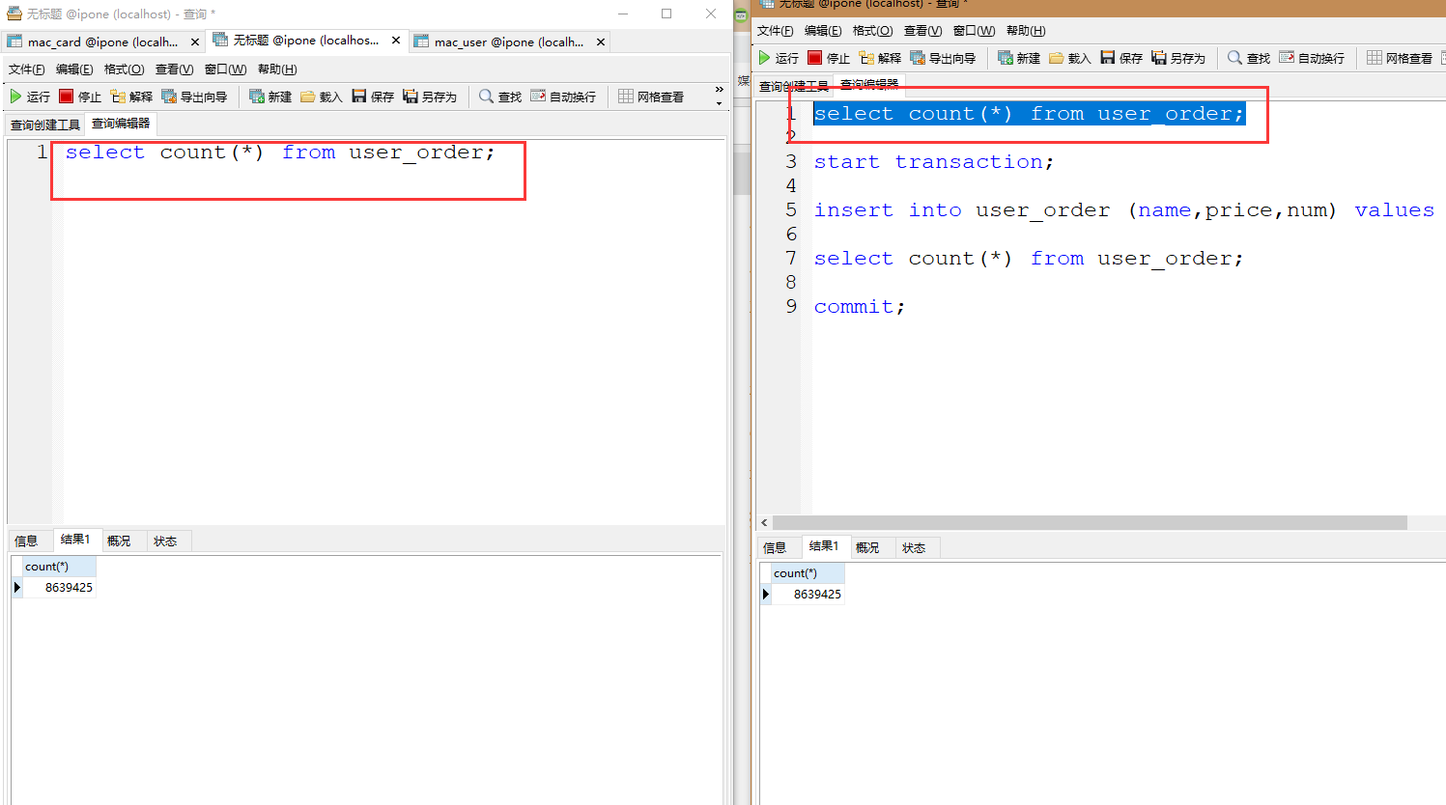This screenshot has height=805, width=1446.
Task: Click 'commit;' line in right editor
Action: point(859,306)
